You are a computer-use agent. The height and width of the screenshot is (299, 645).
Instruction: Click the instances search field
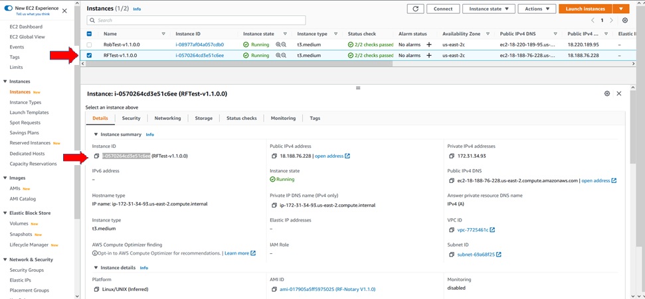pos(196,20)
